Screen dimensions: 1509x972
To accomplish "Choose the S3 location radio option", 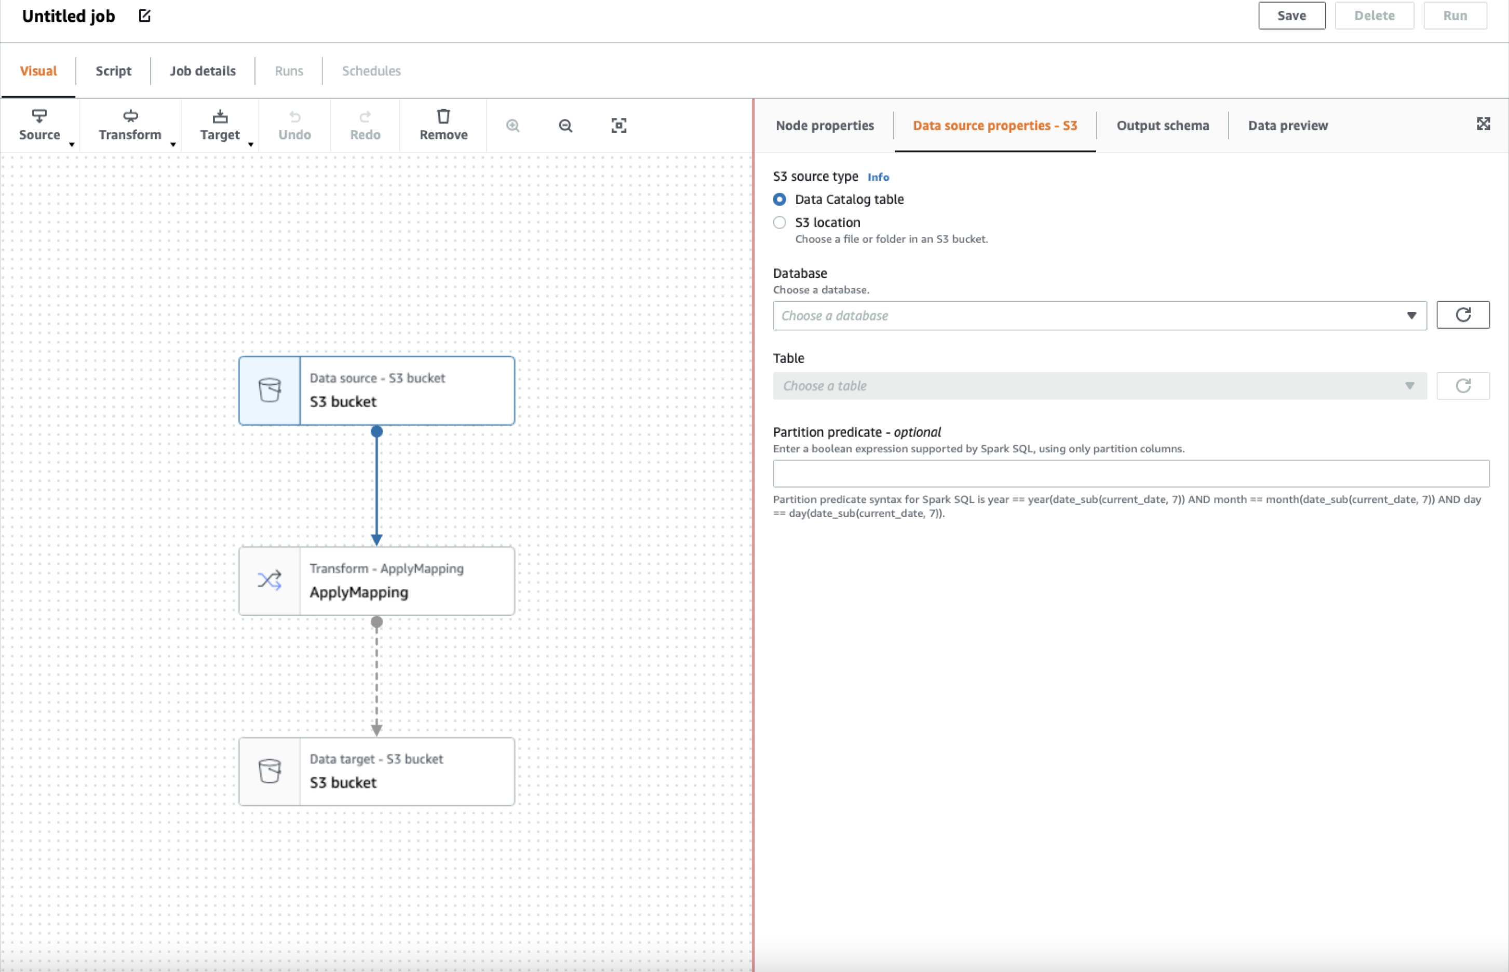I will click(779, 222).
